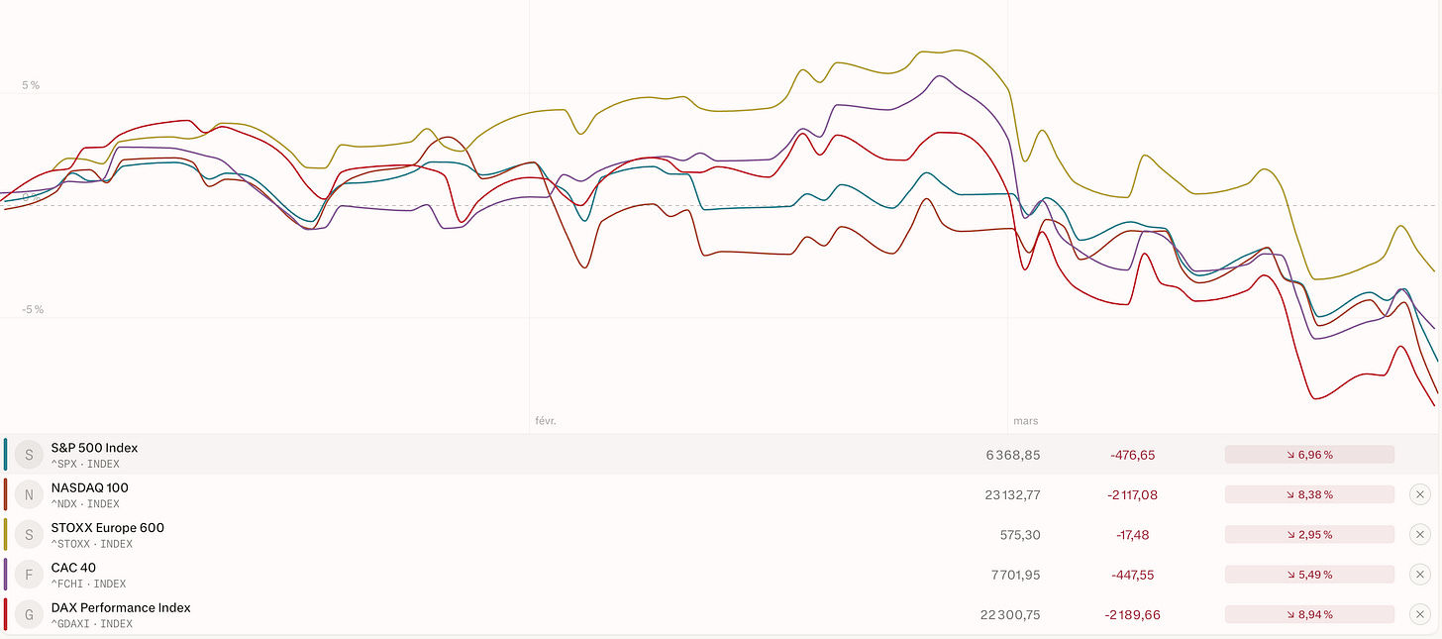Image resolution: width=1442 pixels, height=639 pixels.
Task: Remove CAC 40 from the comparison list
Action: pos(1420,574)
